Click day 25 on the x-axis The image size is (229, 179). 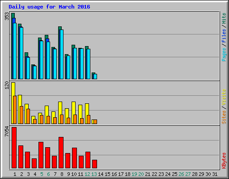coord(174,174)
